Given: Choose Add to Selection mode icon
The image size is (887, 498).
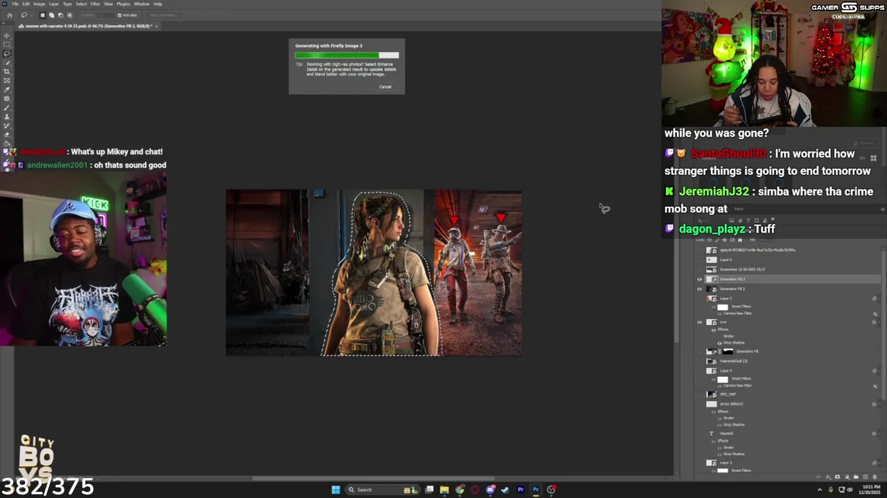Looking at the screenshot, I should pos(51,15).
